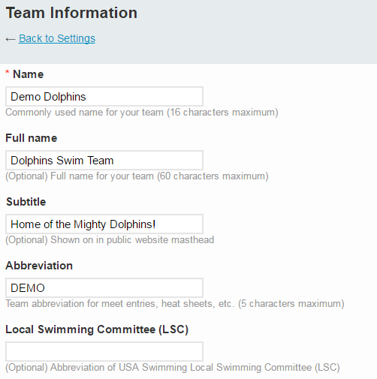Image resolution: width=377 pixels, height=379 pixels.
Task: Click the Full name label
Action: pyautogui.click(x=32, y=138)
